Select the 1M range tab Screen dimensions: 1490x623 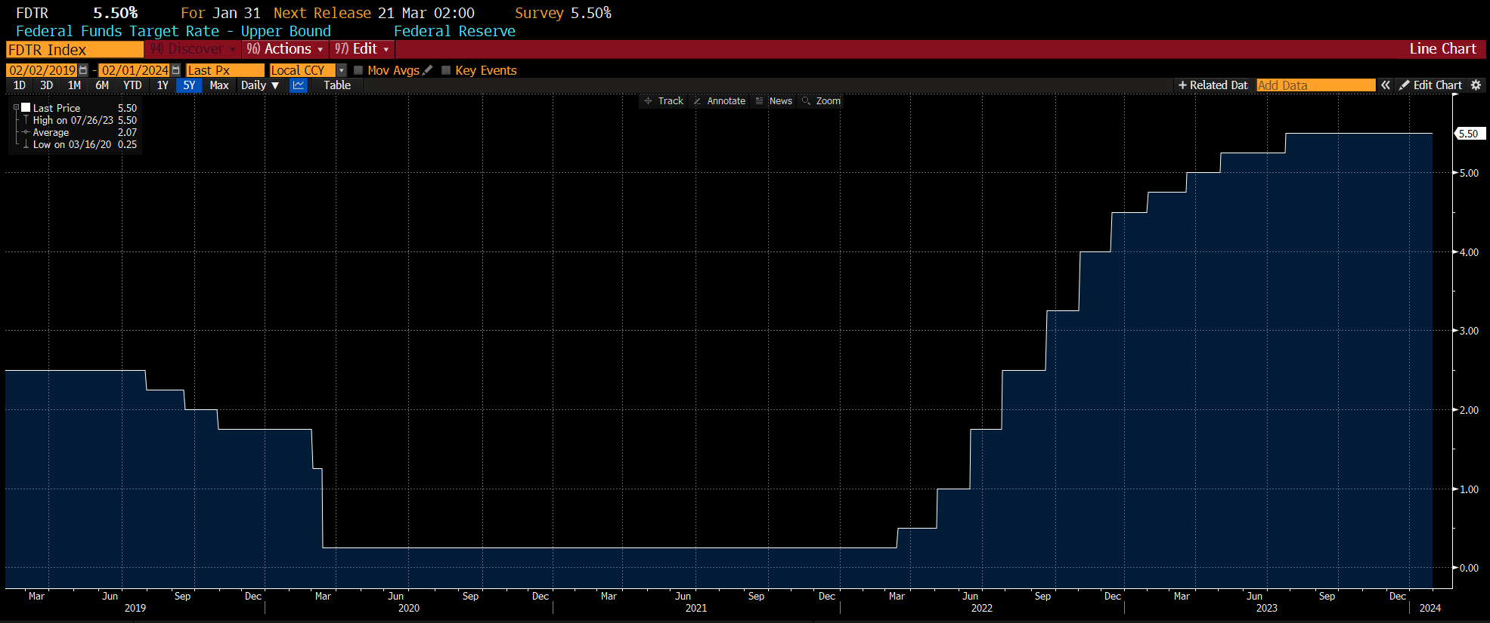[x=74, y=85]
